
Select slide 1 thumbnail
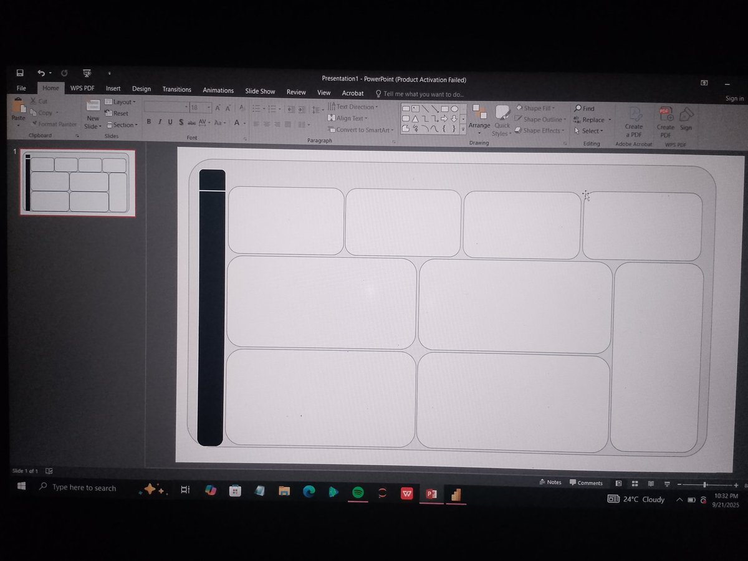tap(77, 182)
